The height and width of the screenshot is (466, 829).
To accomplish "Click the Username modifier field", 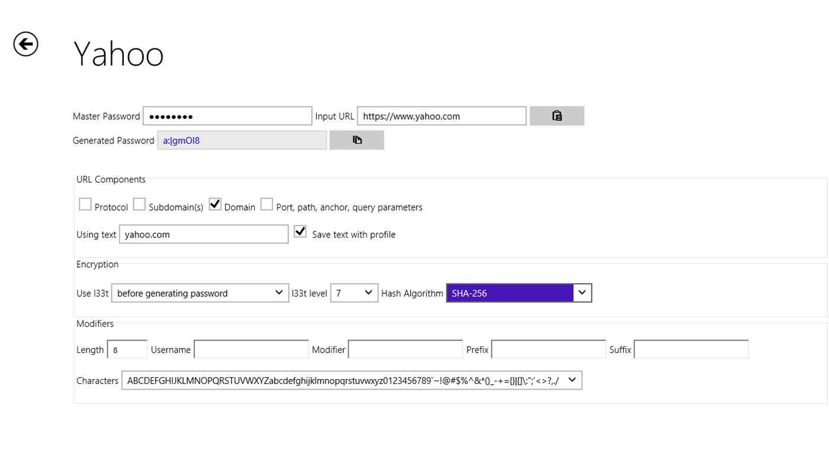I will (x=251, y=349).
